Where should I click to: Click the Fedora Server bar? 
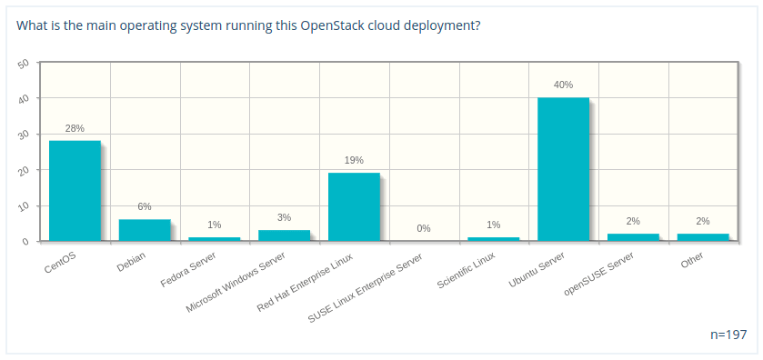[214, 239]
